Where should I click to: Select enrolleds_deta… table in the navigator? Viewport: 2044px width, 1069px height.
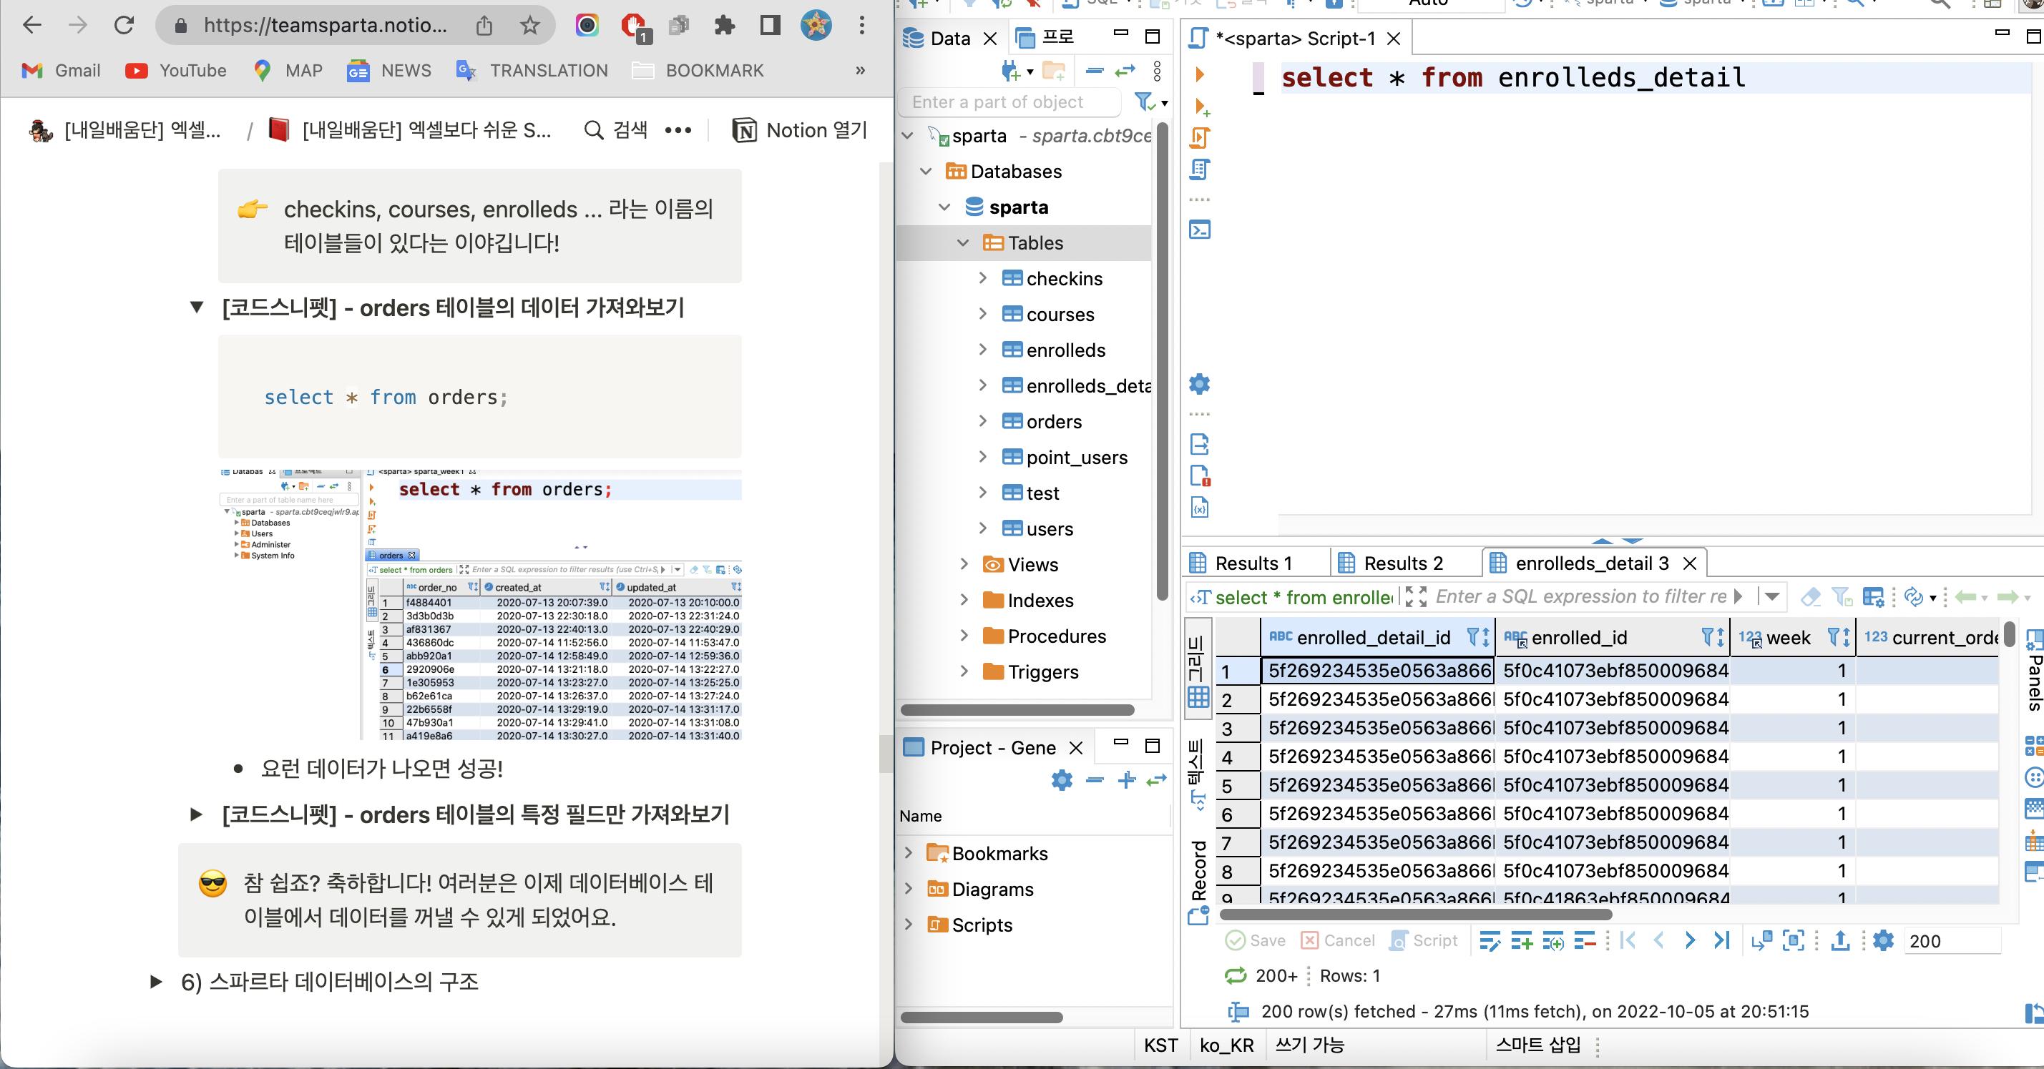coord(1077,385)
